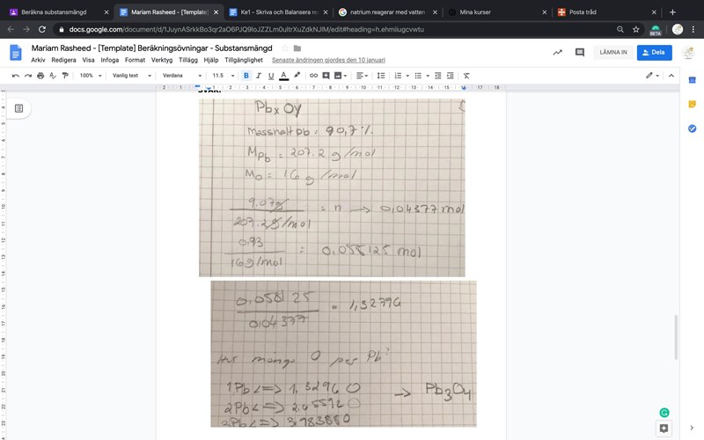Image resolution: width=704 pixels, height=440 pixels.
Task: Click the LÄMNA IN button
Action: click(613, 53)
